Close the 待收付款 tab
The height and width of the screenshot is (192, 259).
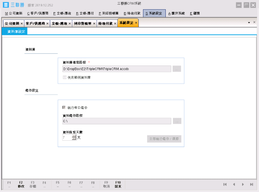(115, 24)
